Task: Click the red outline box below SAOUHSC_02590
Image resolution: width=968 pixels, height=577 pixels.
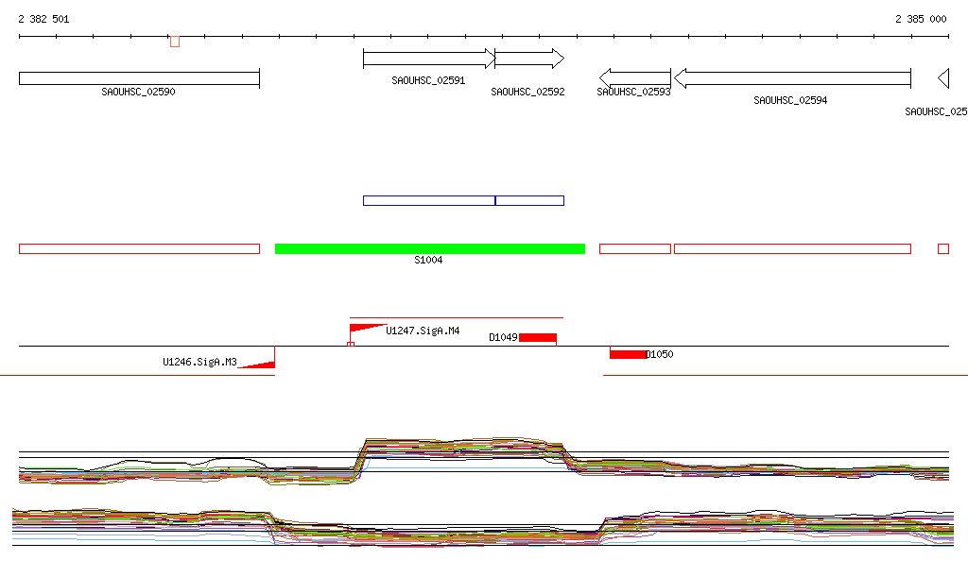Action: 140,249
